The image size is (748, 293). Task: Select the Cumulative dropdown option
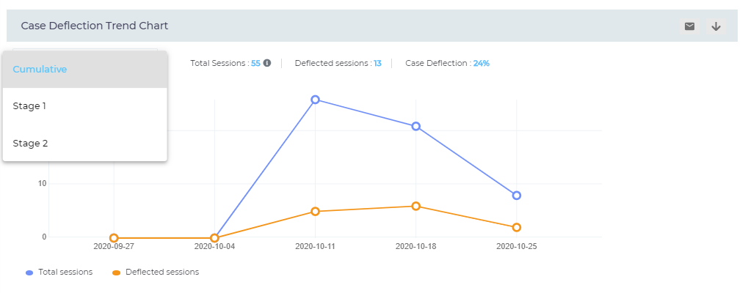(x=84, y=69)
